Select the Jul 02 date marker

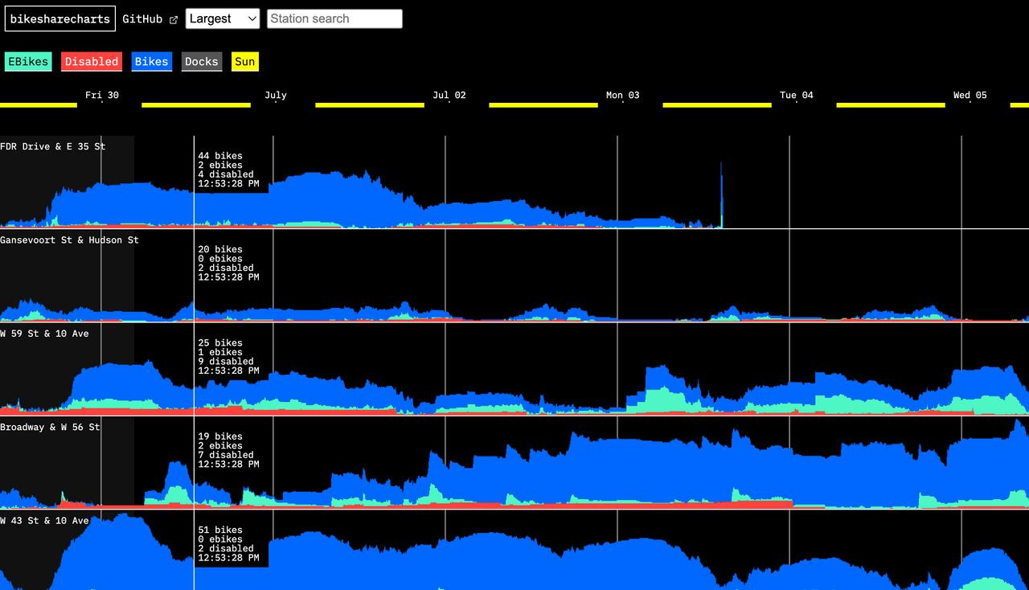pos(449,95)
